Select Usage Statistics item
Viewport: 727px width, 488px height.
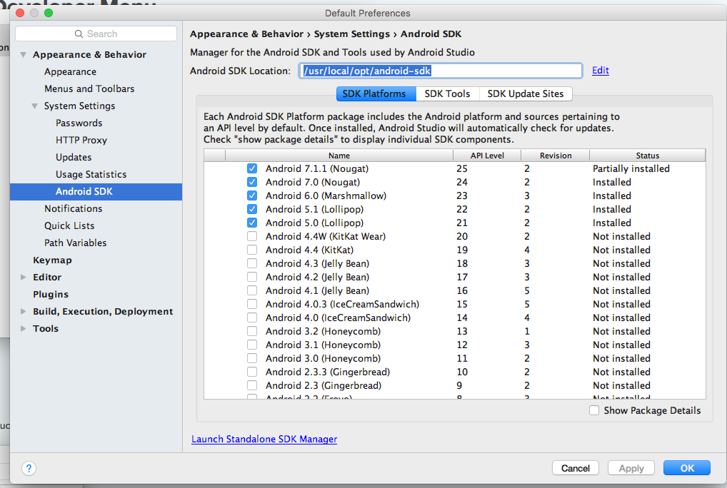pos(91,175)
